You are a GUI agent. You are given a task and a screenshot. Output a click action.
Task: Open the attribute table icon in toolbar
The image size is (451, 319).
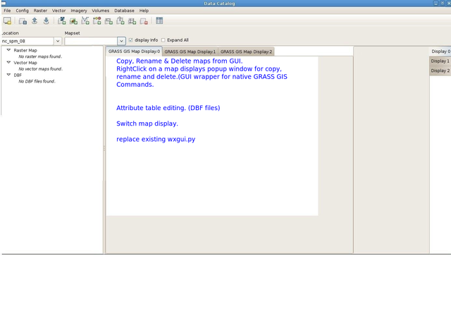click(160, 21)
